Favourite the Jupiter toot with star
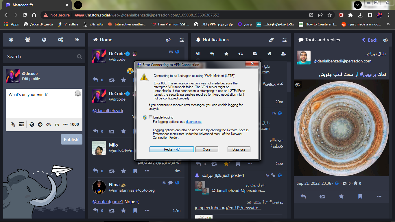 click(x=341, y=197)
